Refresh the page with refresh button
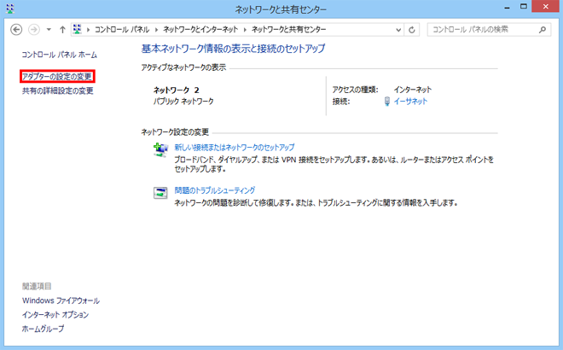Screen dimensions: 563x350 [x=412, y=30]
